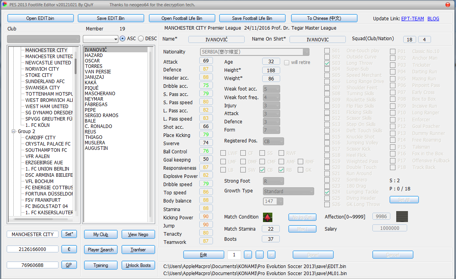456x279 pixels.
Task: Check the P01 Classic No.10 card checkbox
Action: point(392,51)
